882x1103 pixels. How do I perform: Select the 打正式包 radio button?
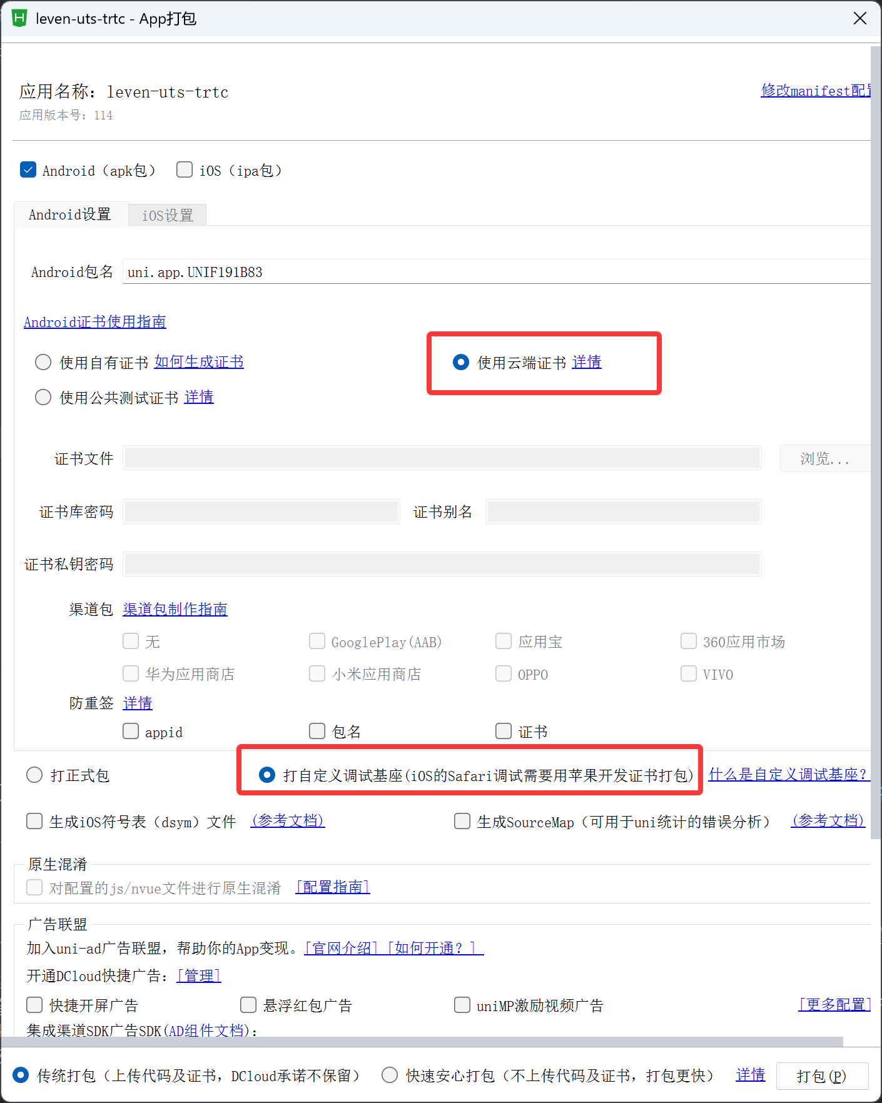click(34, 775)
